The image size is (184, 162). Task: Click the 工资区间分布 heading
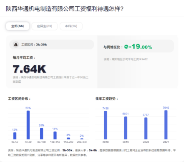[19, 99]
